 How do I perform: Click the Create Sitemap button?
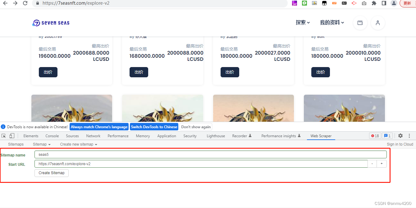pyautogui.click(x=52, y=173)
